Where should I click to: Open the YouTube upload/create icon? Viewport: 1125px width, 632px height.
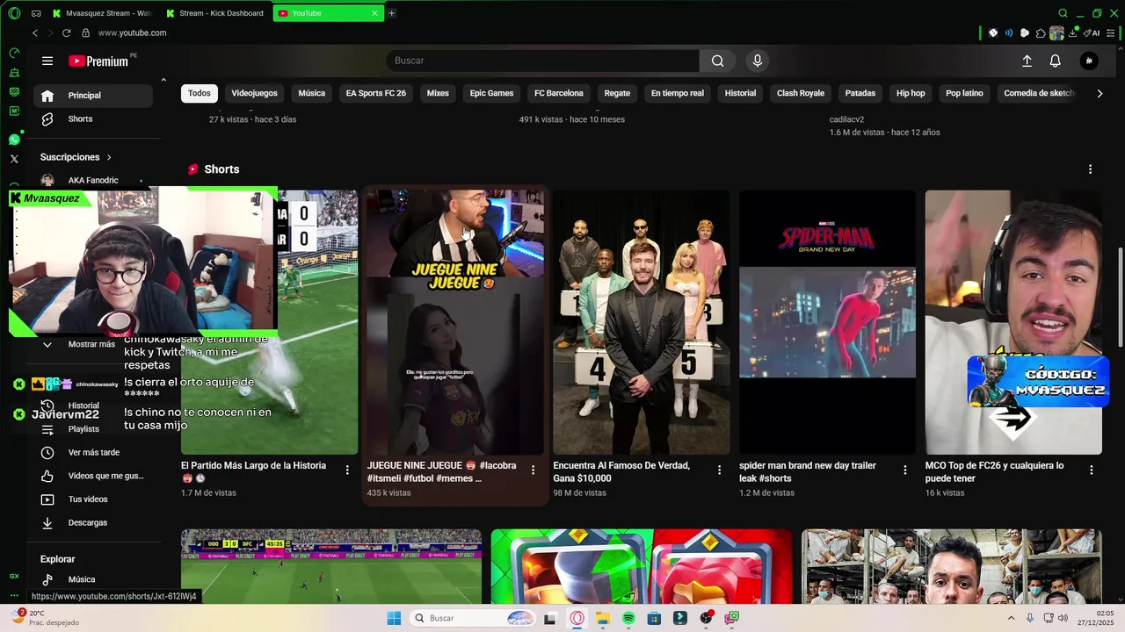1027,61
